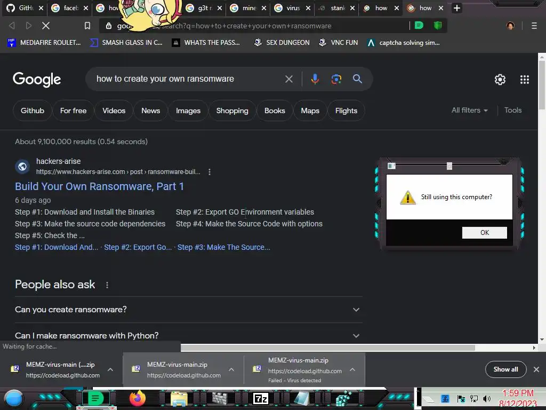This screenshot has width=546, height=410.
Task: Focus the Google search input field
Action: [x=188, y=79]
